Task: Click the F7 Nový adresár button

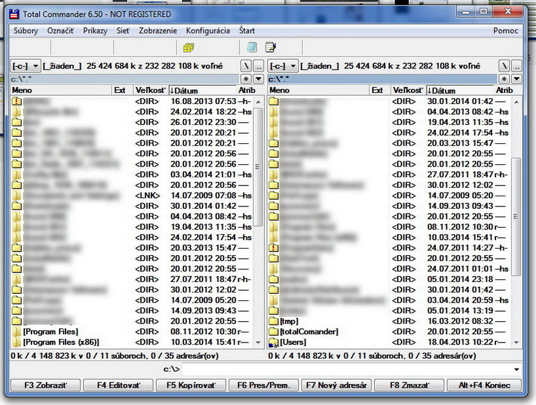Action: [336, 385]
